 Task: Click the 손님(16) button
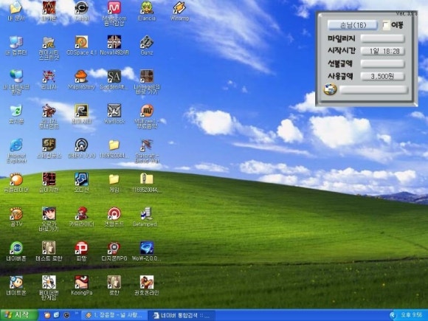coord(353,25)
